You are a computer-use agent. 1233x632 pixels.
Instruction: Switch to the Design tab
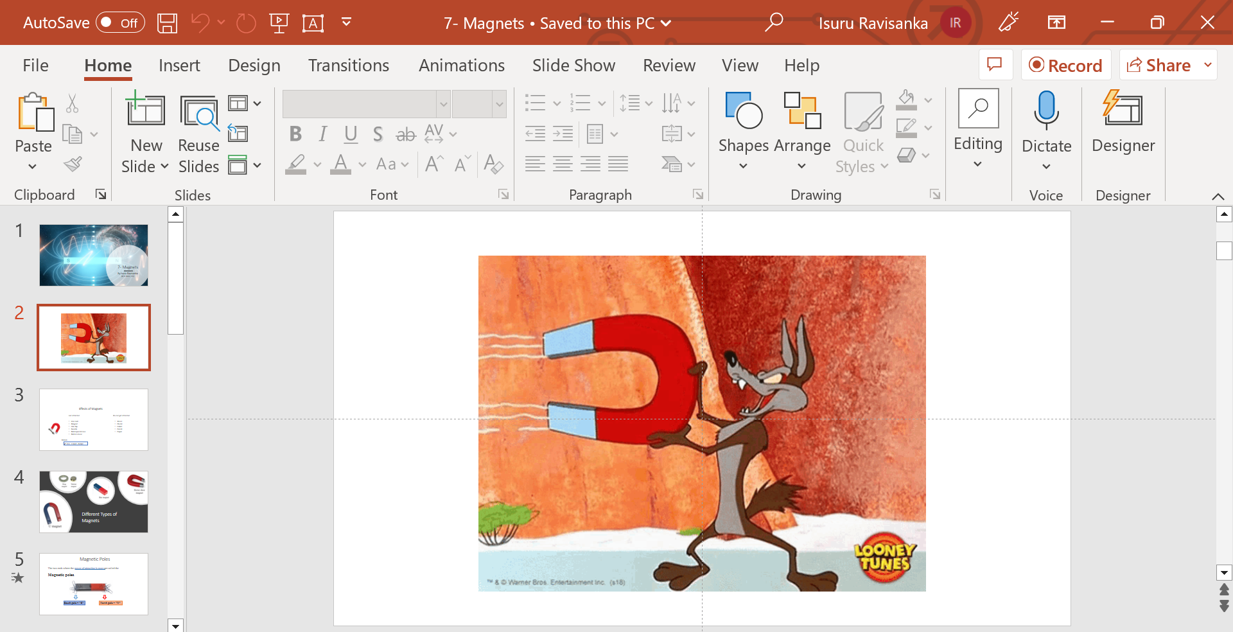254,66
